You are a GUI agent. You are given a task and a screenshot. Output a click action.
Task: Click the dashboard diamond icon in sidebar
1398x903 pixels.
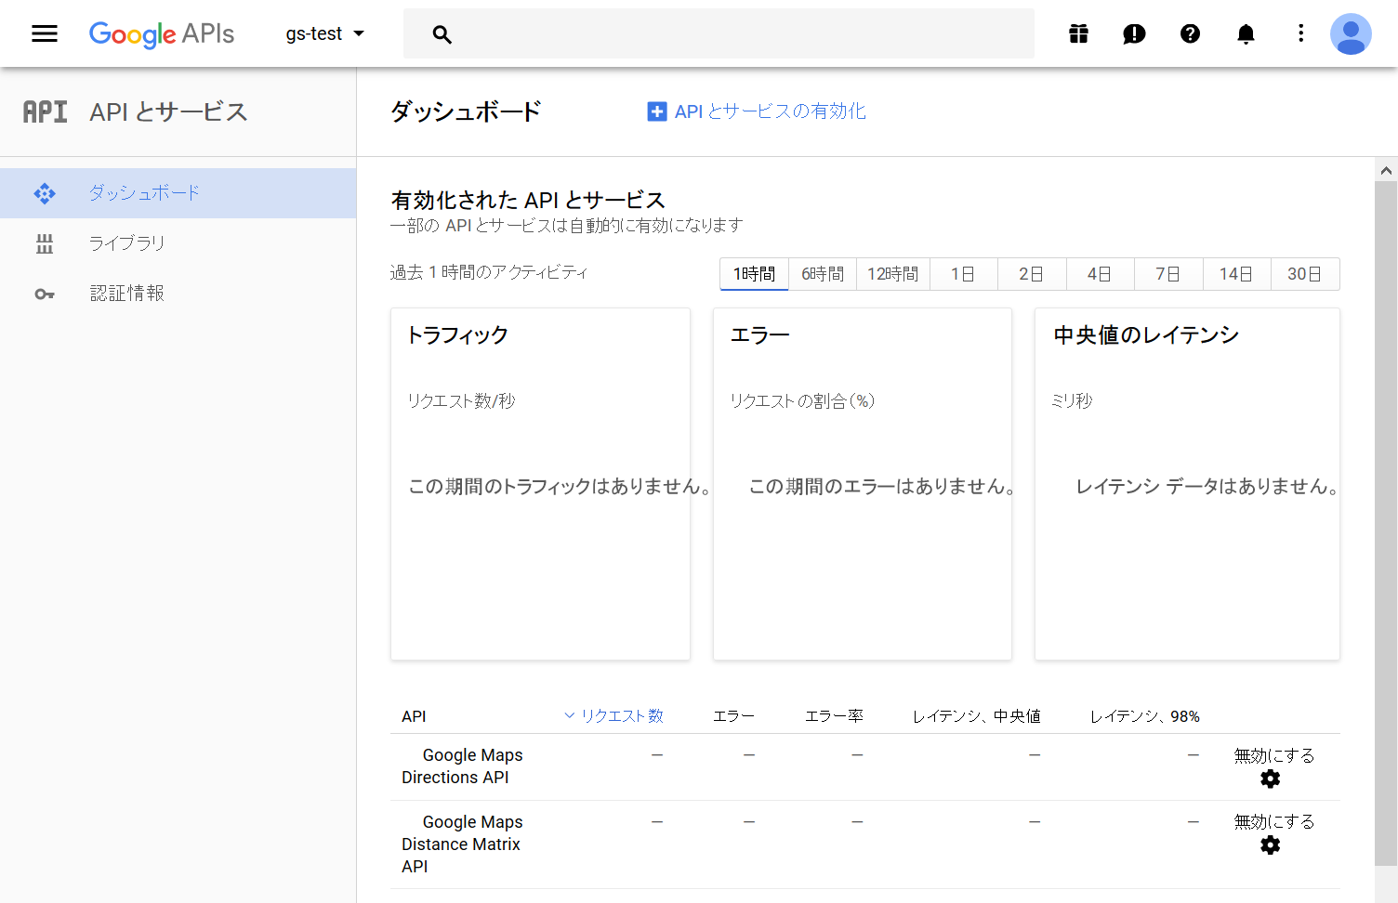[x=45, y=193]
